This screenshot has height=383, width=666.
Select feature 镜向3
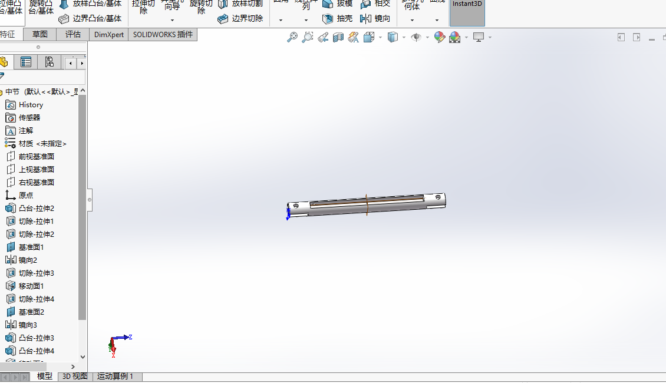click(21, 325)
